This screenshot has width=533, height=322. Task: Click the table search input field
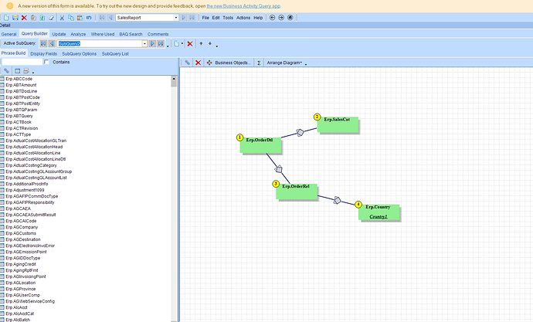coord(22,62)
